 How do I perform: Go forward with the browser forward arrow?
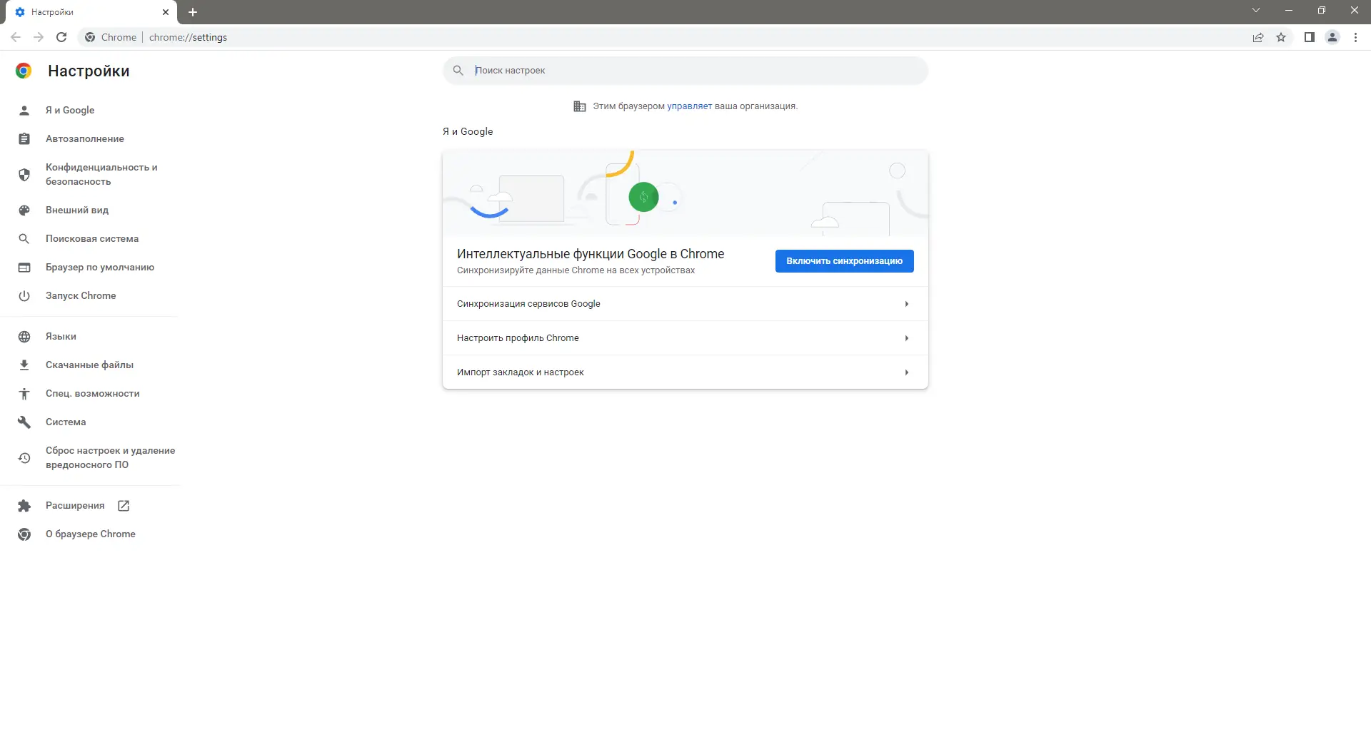pos(39,37)
